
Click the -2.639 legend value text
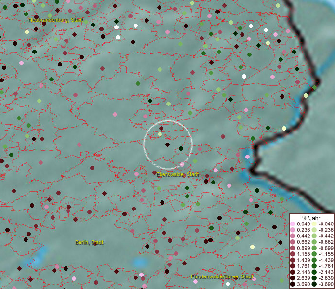(x=326, y=278)
